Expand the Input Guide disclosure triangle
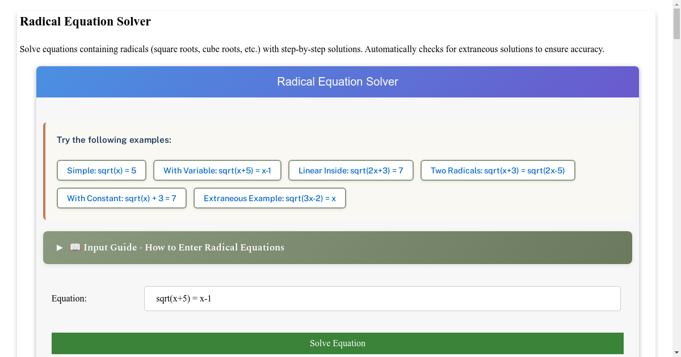 pos(60,248)
